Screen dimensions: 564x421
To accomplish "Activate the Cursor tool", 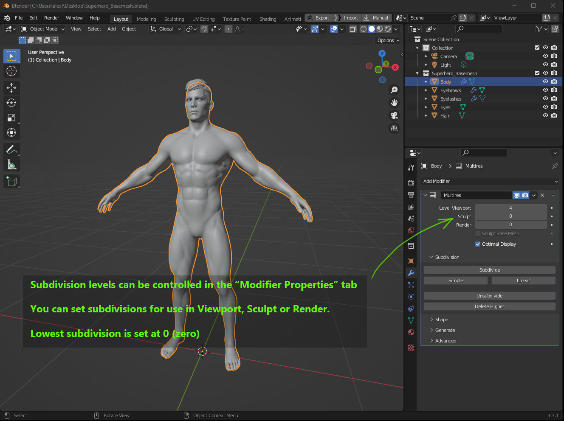I will coord(11,71).
